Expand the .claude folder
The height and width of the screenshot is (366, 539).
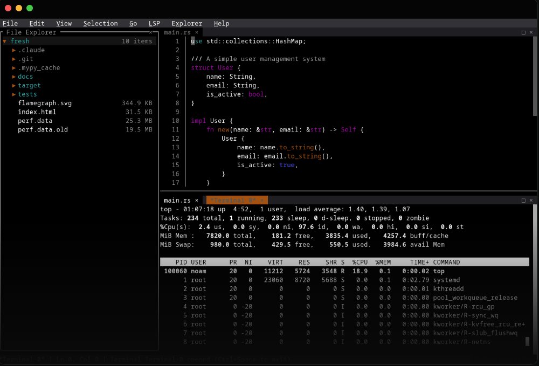pyautogui.click(x=14, y=50)
